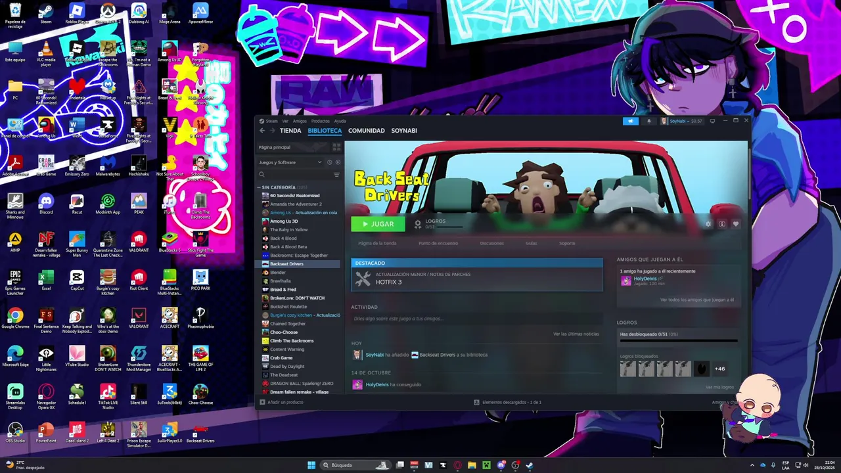Select Phasmophobia desktop icon
The image size is (841, 473).
(200, 318)
